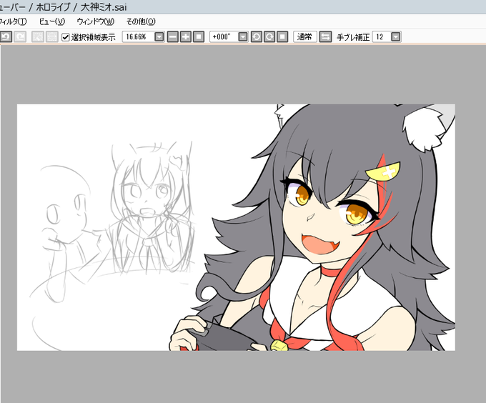486x403 pixels.
Task: Click the 大神ミオ.sai title text
Action: tap(104, 7)
